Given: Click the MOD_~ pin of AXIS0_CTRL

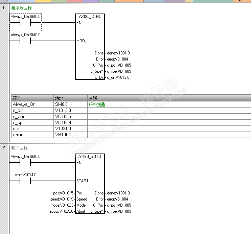Looking at the screenshot, I should click(x=83, y=41).
